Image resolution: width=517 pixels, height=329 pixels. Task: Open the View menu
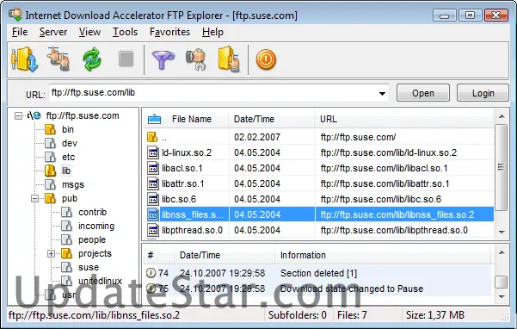(89, 32)
